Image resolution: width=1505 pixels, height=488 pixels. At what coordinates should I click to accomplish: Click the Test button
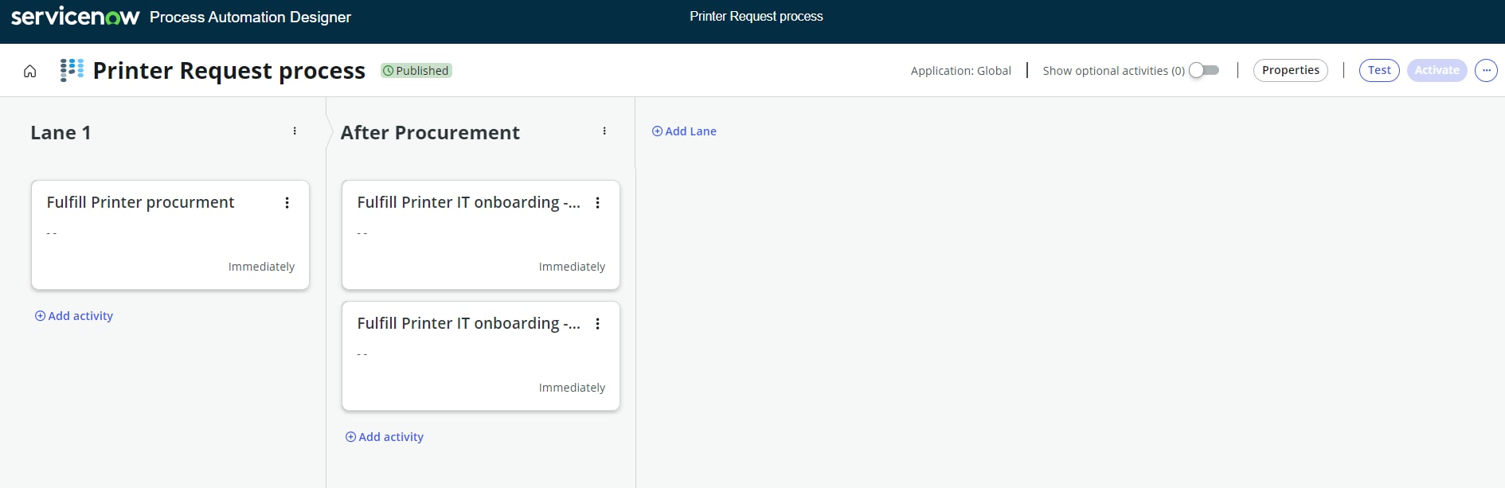tap(1379, 70)
